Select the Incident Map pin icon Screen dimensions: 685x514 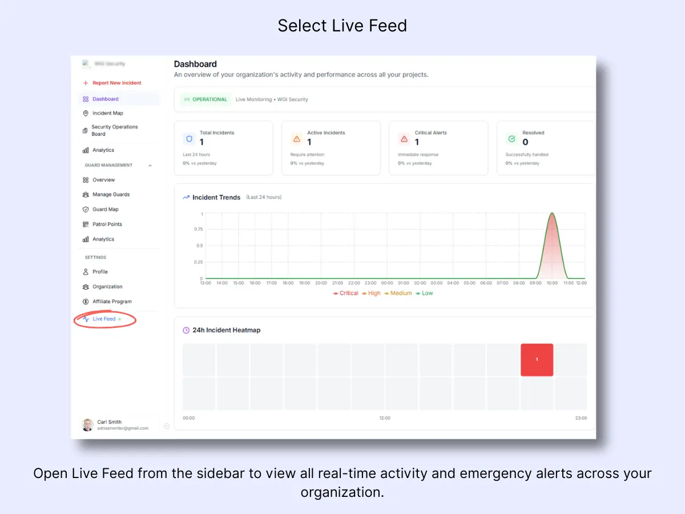(85, 113)
